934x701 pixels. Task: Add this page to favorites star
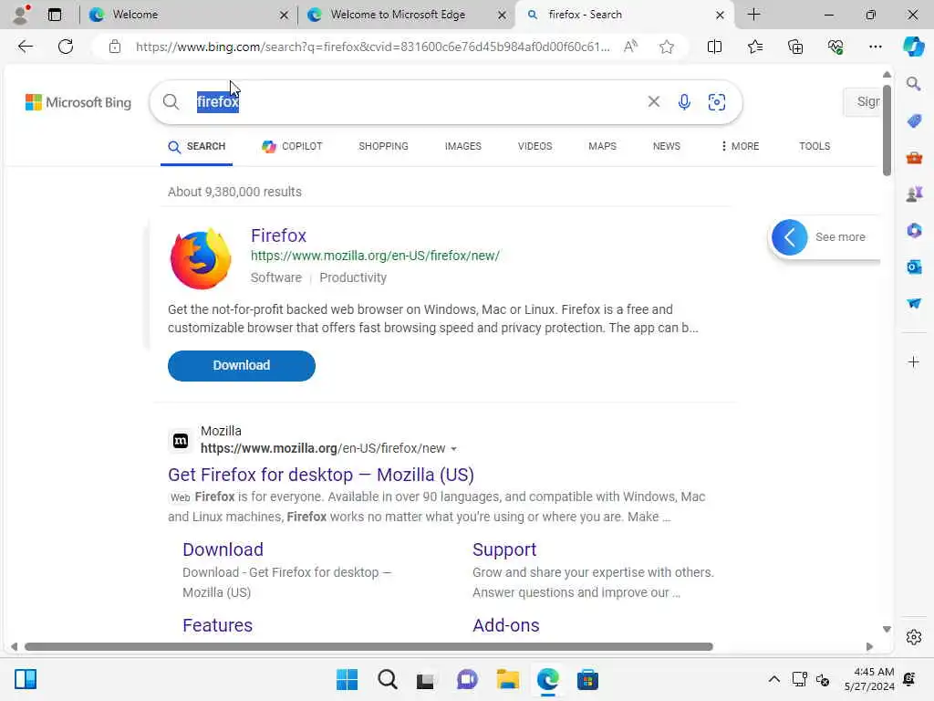pyautogui.click(x=667, y=47)
